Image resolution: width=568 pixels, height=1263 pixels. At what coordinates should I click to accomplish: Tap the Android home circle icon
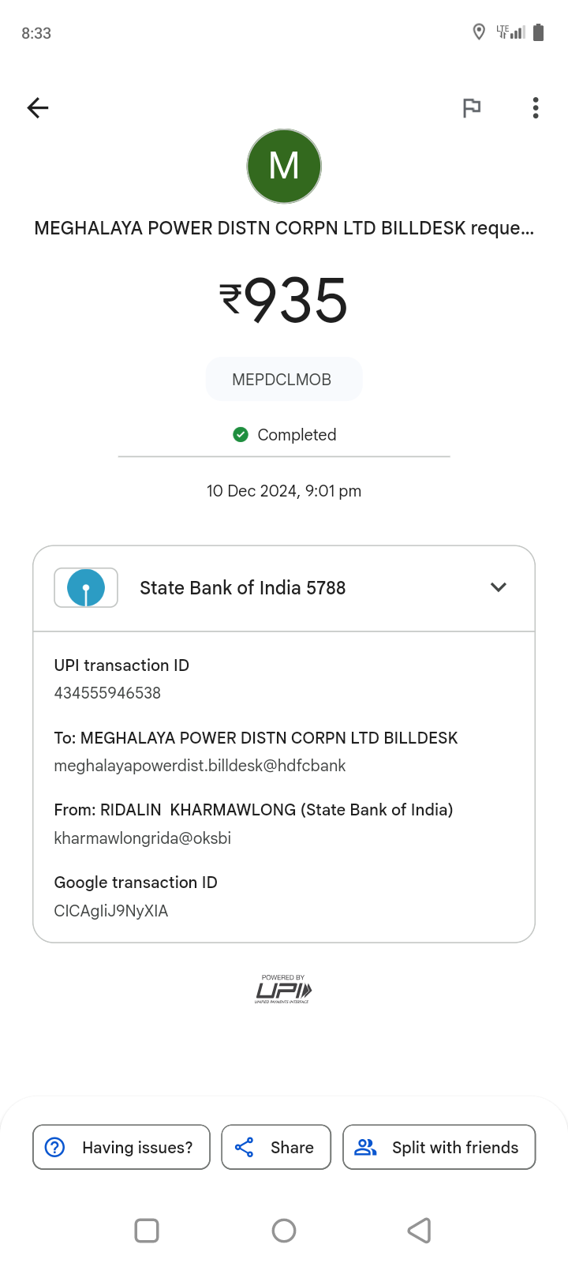pos(284,1231)
